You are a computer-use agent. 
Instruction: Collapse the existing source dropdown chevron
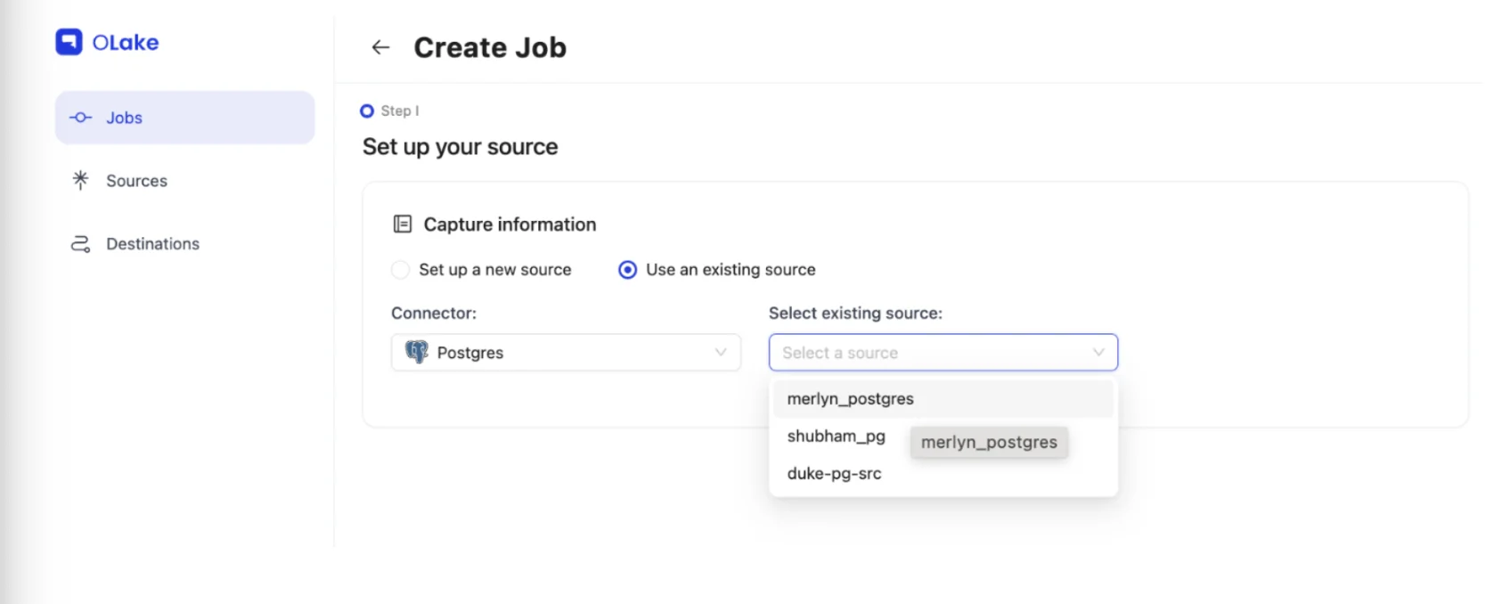pyautogui.click(x=1098, y=352)
